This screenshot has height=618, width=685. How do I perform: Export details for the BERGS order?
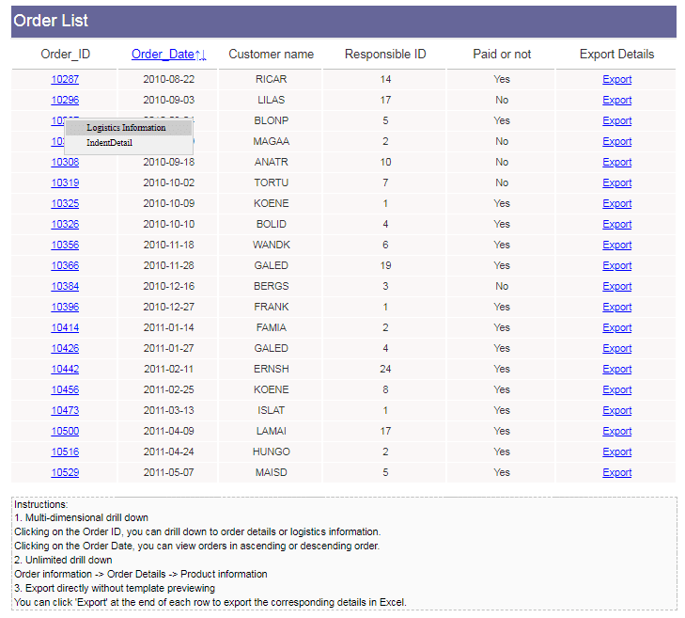click(x=616, y=286)
